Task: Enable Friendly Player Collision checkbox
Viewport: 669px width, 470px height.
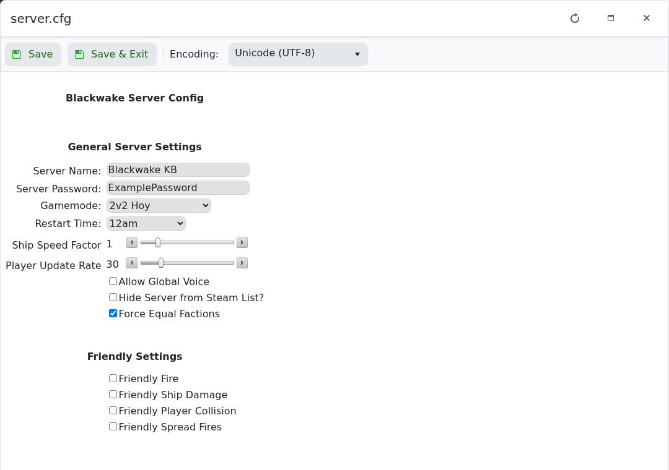Action: tap(113, 411)
